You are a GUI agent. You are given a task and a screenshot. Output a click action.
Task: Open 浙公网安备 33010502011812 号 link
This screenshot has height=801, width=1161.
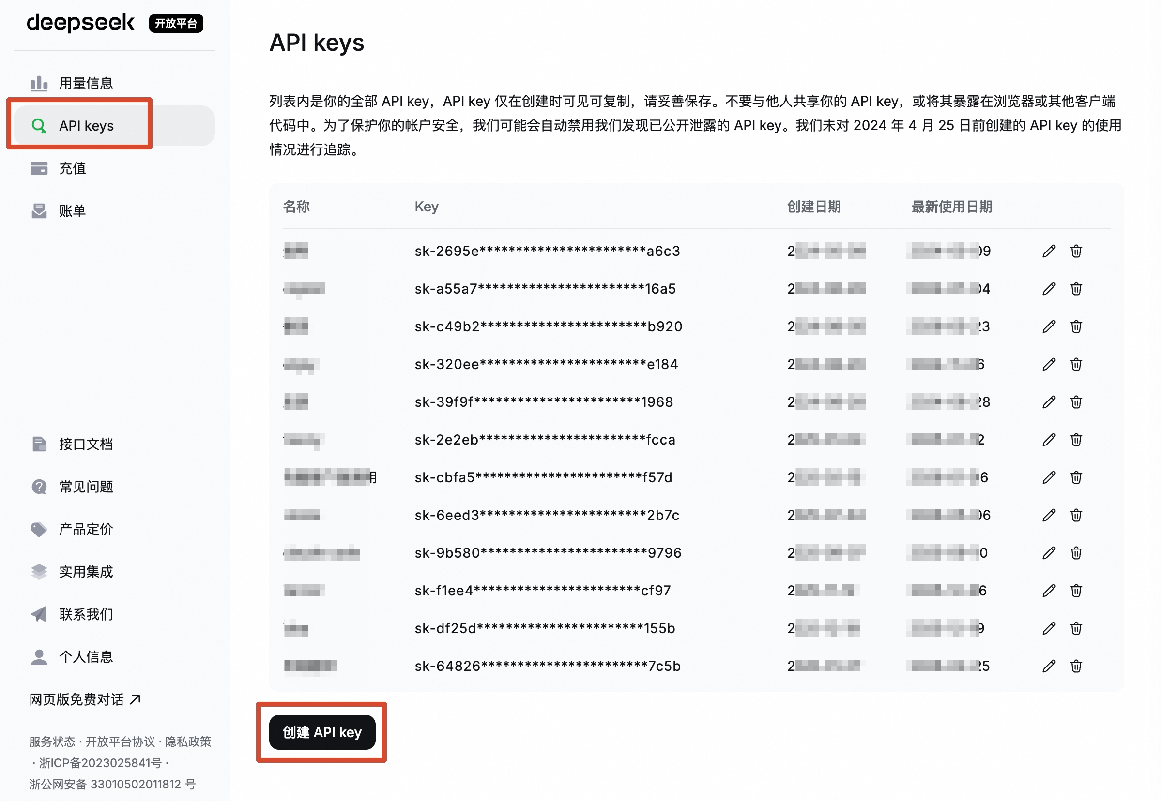(x=112, y=784)
